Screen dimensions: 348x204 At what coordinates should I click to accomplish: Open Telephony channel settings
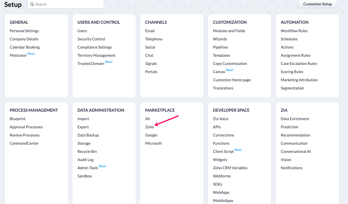154,39
